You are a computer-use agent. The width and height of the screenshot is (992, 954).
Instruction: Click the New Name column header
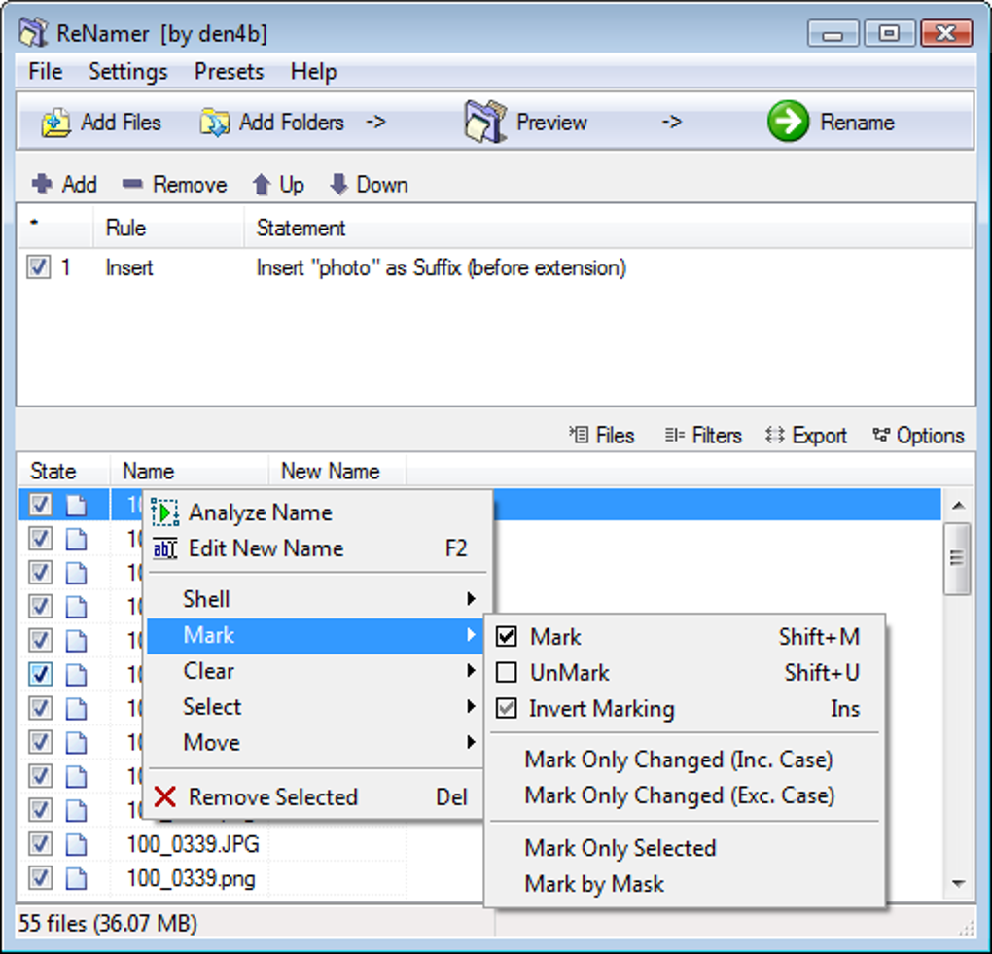(337, 471)
